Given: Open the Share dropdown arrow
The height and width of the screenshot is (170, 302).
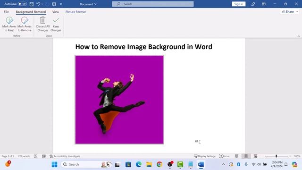Looking at the screenshot, I should click(x=297, y=12).
